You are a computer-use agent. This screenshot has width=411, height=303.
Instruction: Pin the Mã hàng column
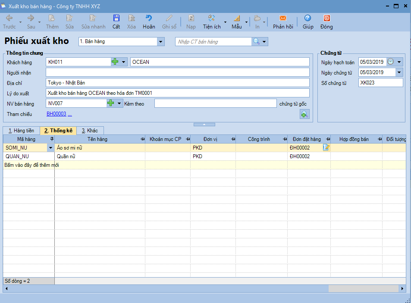(x=52, y=139)
